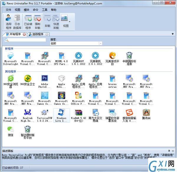Viewport: 177px width, 172px height.
Task: Click 已安装的项目: 37 status text
Action: coord(13,168)
